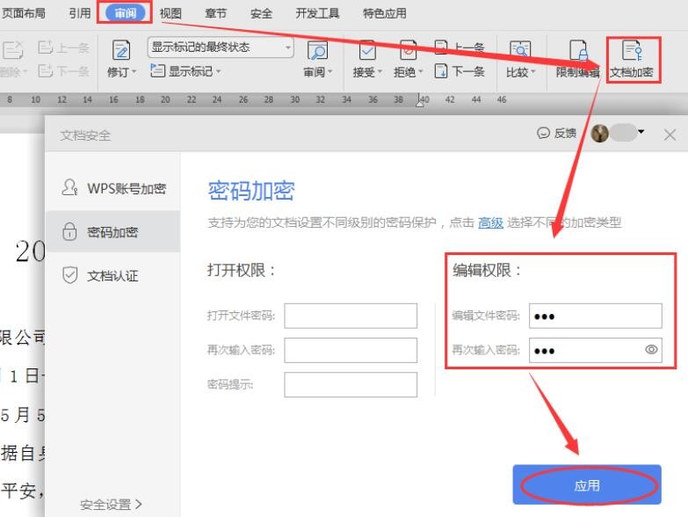688x517 pixels.
Task: Select WPS账号加密 in the sidebar
Action: tap(112, 188)
